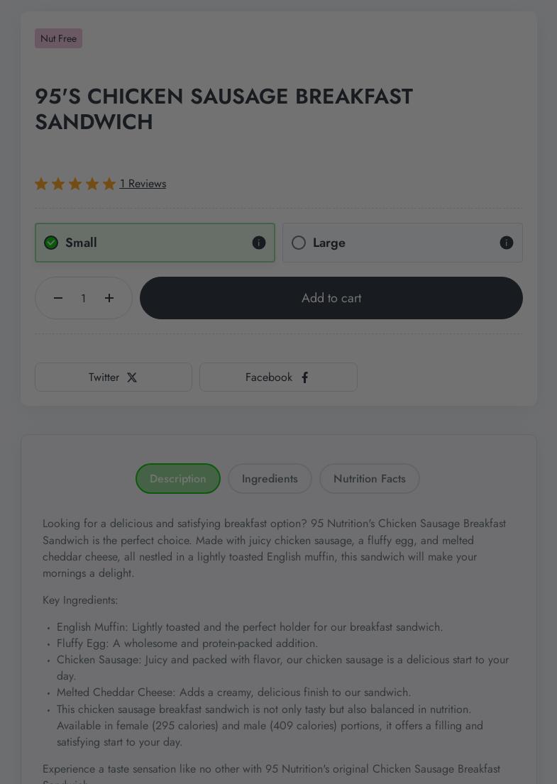Click the plus quantity icon
This screenshot has width=557, height=784.
tap(109, 298)
